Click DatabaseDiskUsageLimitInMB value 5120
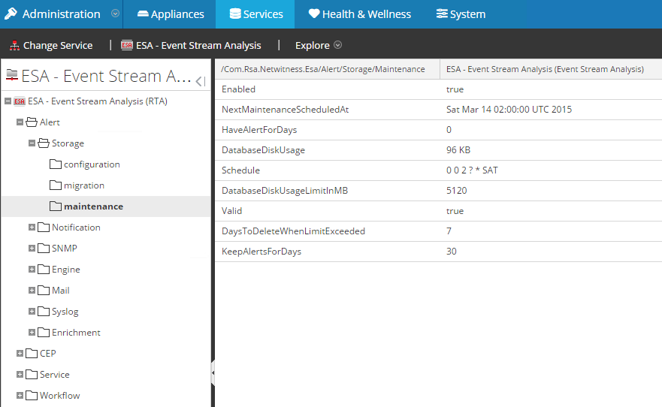Viewport: 662px width, 407px height. (x=456, y=191)
